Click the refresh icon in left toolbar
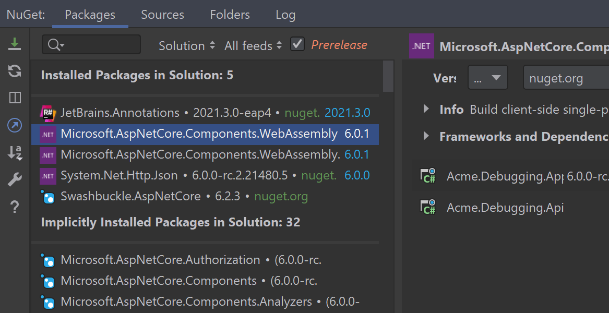609x313 pixels. [x=15, y=71]
